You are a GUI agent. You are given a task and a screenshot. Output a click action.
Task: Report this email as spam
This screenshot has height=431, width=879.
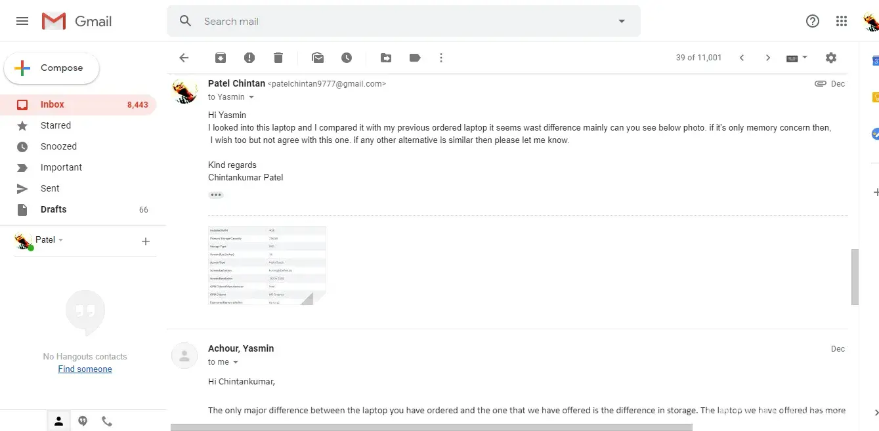[249, 58]
